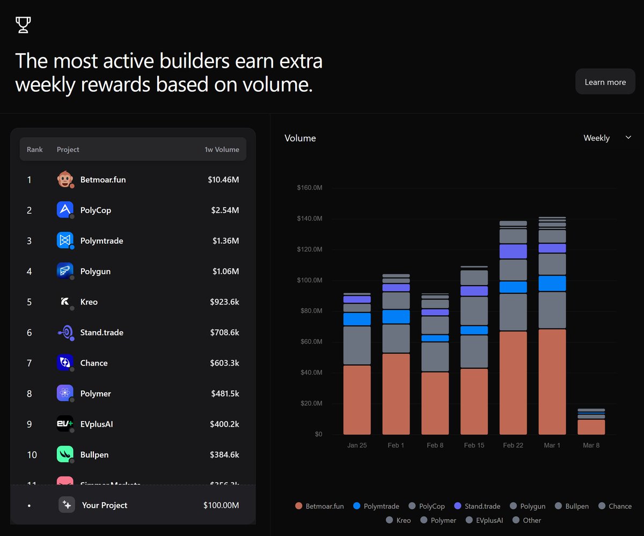Select the PolyCop rocket icon
Image resolution: width=644 pixels, height=536 pixels.
(x=65, y=210)
